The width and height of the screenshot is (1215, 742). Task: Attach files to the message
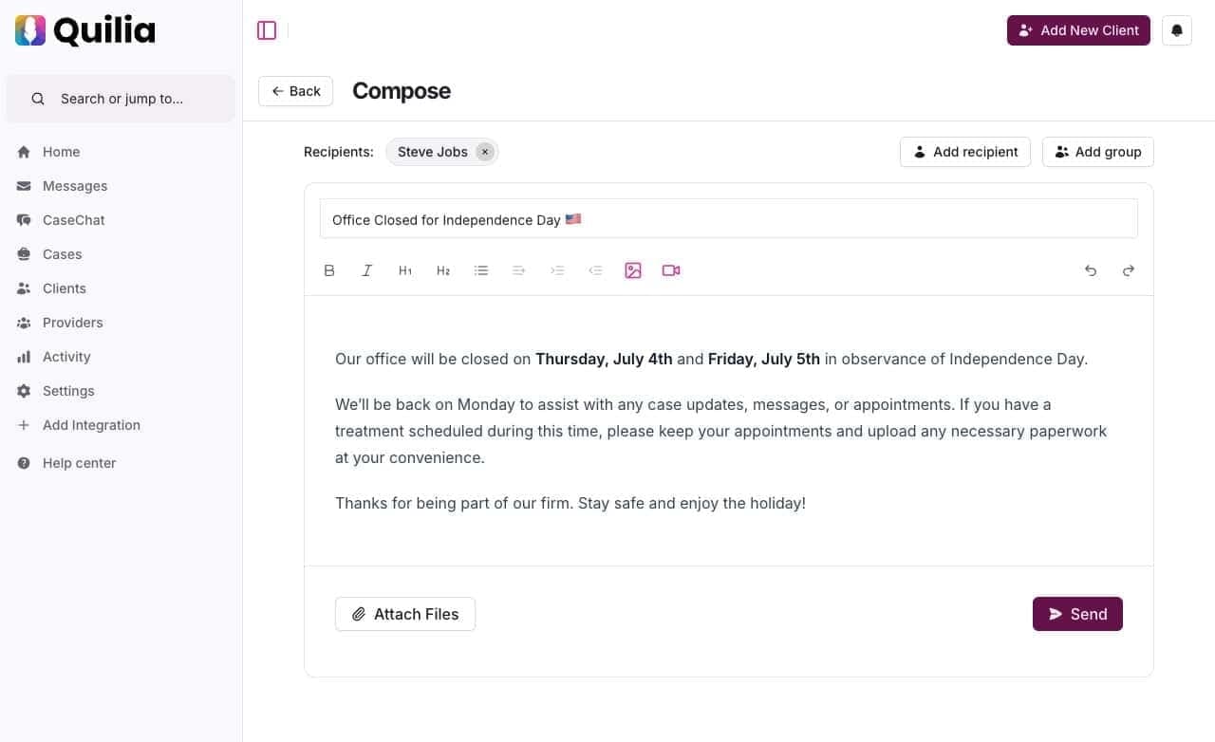pos(405,614)
